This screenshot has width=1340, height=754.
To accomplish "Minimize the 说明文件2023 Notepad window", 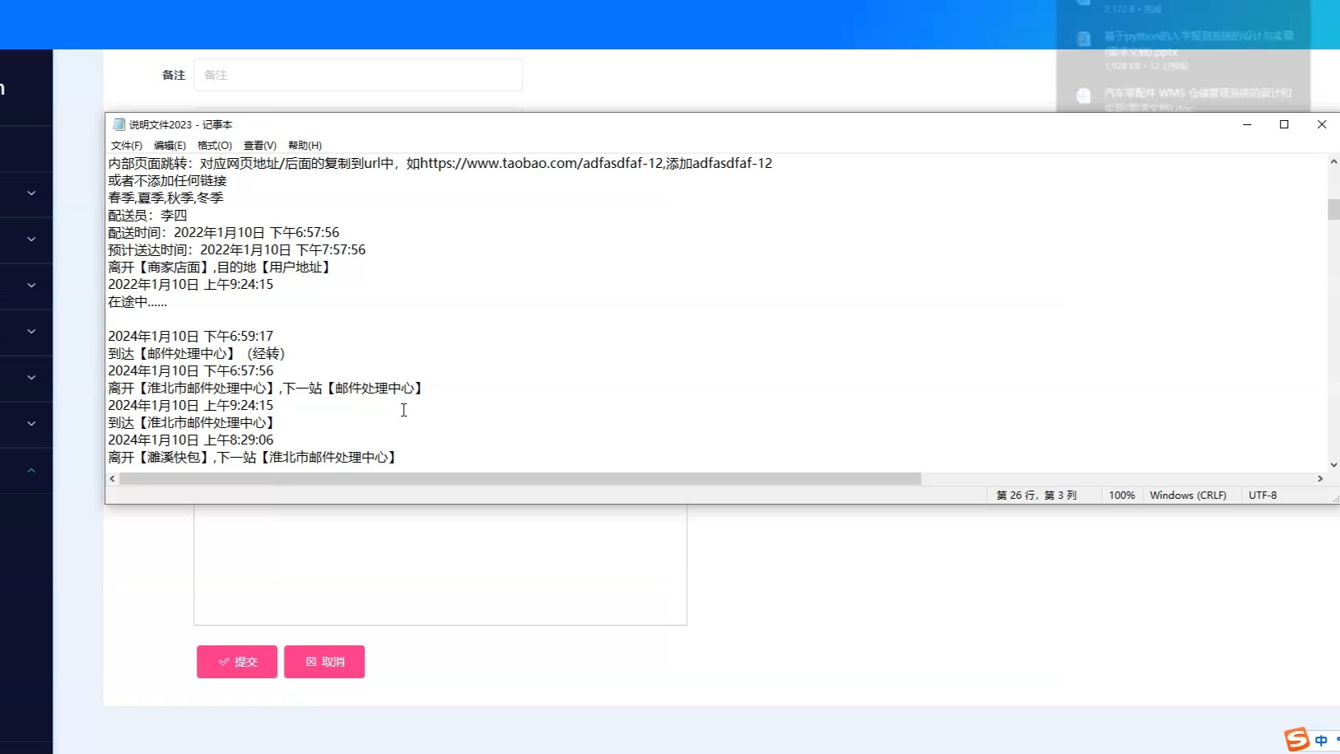I will [x=1247, y=124].
